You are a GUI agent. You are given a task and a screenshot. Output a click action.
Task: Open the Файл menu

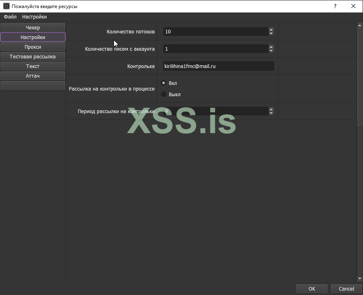(x=10, y=17)
